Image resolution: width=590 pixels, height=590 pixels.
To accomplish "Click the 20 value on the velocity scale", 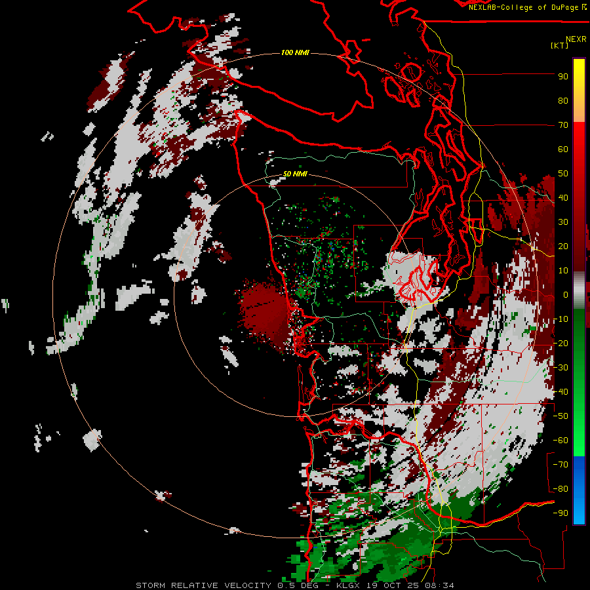I will tap(563, 246).
